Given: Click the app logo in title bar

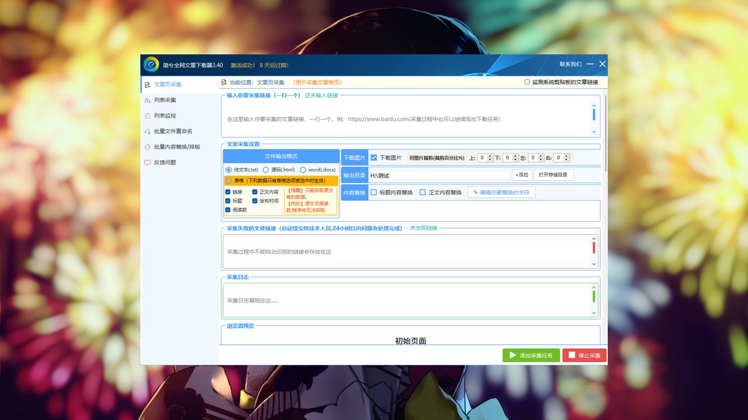Looking at the screenshot, I should click(x=151, y=64).
